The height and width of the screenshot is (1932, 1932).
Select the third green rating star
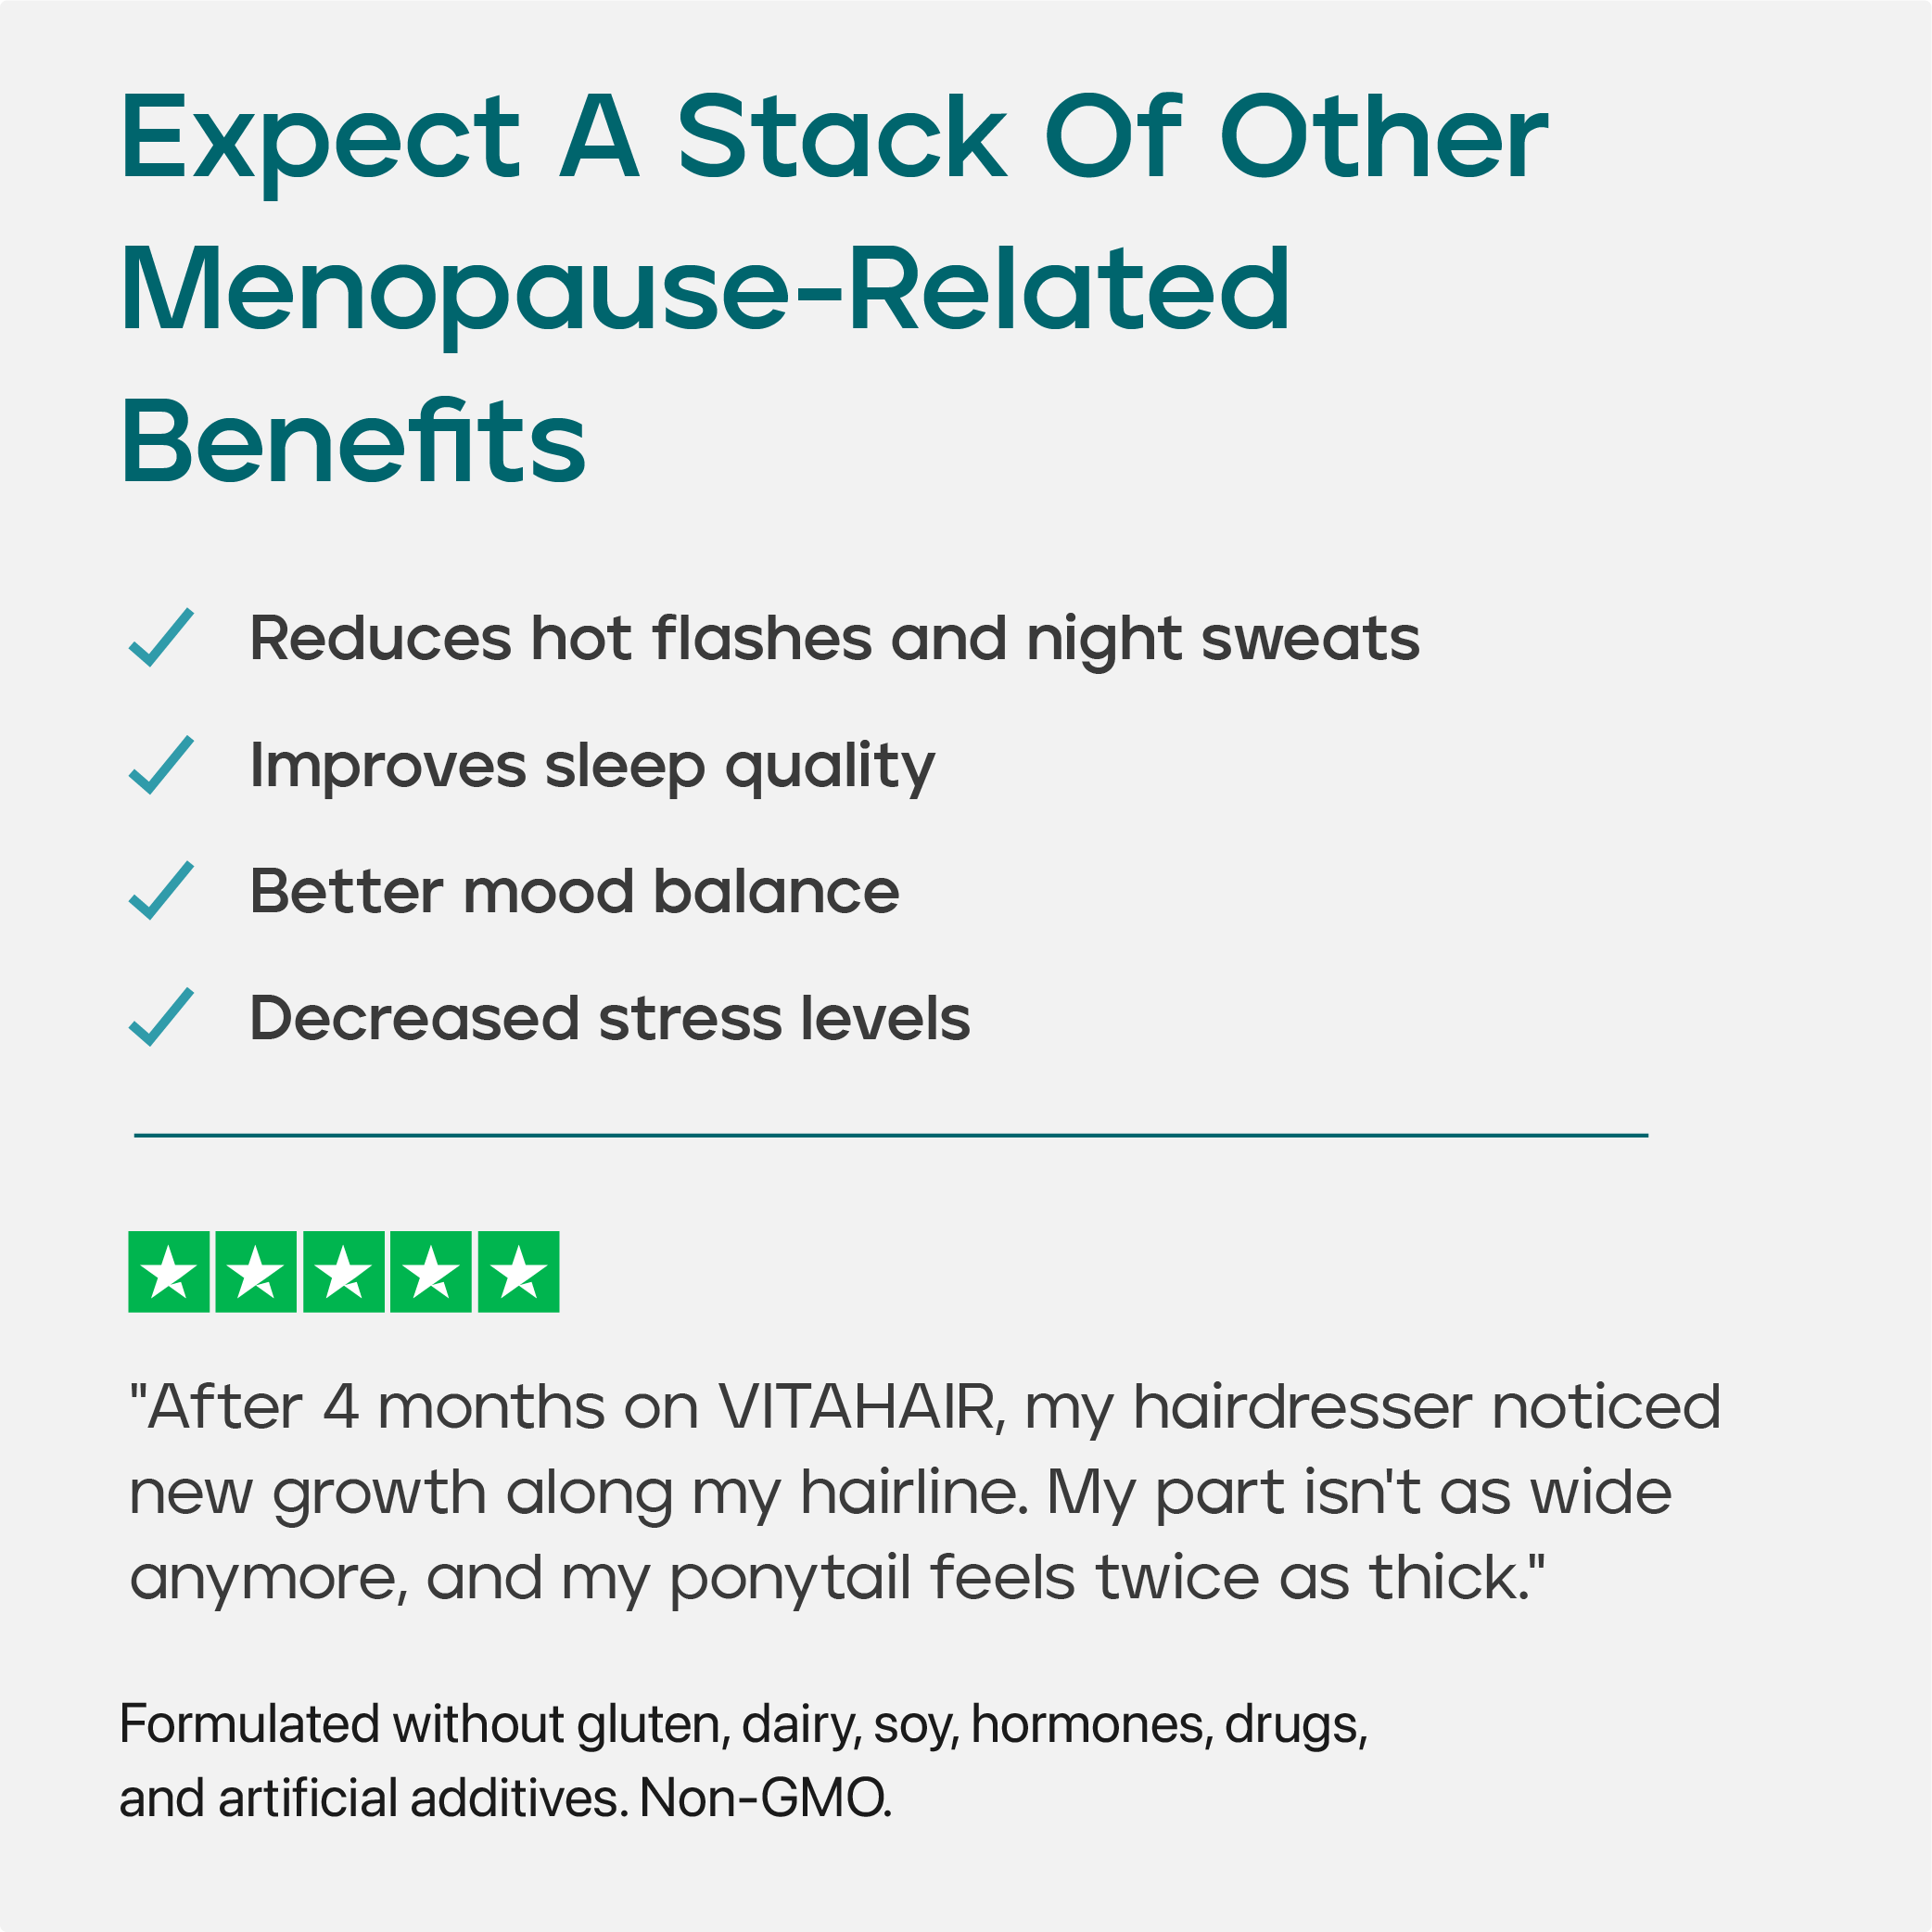click(344, 1272)
